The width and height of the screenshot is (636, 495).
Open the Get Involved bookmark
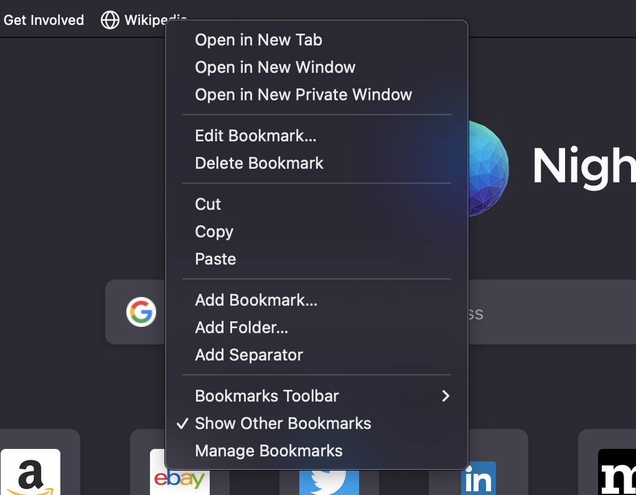44,20
